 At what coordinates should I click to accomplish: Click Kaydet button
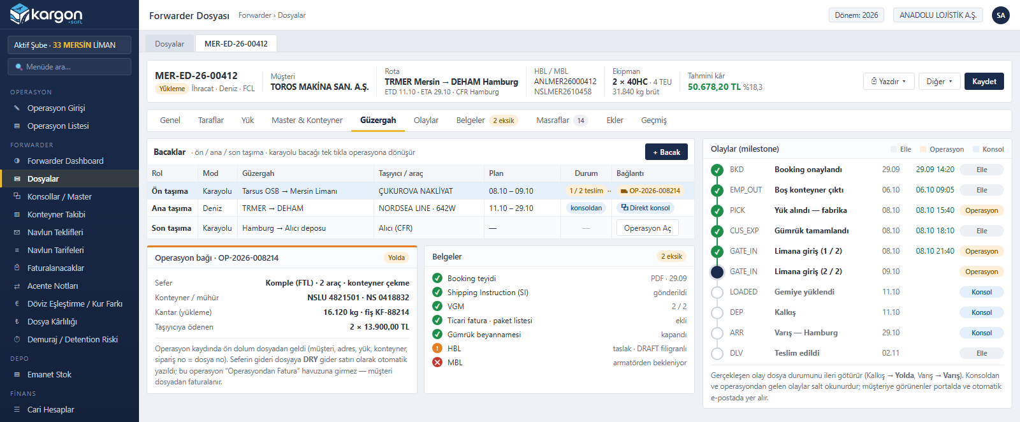984,82
